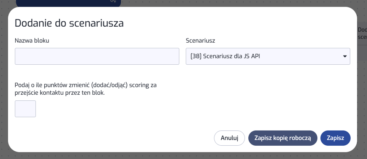This screenshot has width=367, height=159.
Task: Click the small icon on dark block above dialog
Action: (x=113, y=2)
